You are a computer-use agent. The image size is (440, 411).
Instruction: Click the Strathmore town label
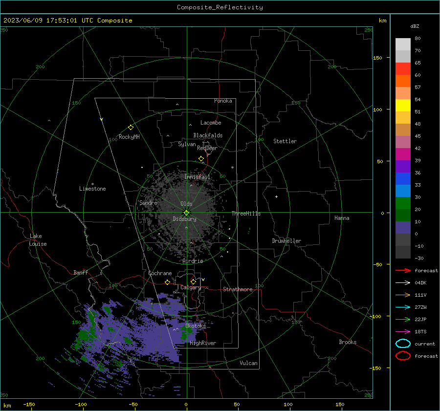tap(238, 289)
